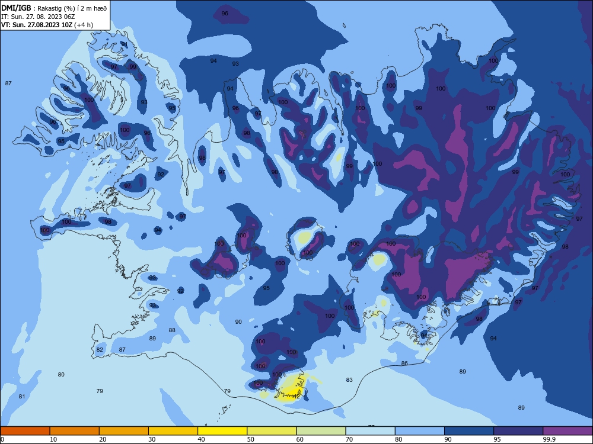
Task: Click the legend tick label 40
Action: (202, 439)
